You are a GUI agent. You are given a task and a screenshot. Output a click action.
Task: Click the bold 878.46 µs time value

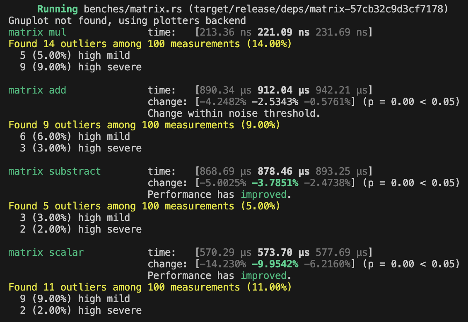[283, 171]
